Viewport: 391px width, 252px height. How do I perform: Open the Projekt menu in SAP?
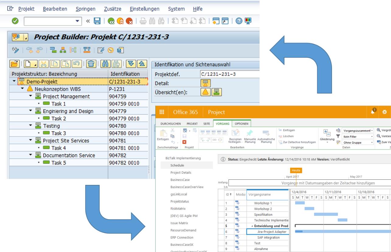26,9
